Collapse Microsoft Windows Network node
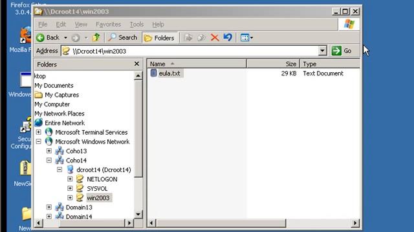414x232 pixels. coord(39,142)
